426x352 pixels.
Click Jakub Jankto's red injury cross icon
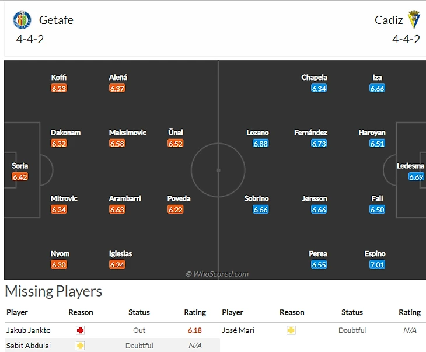point(81,330)
